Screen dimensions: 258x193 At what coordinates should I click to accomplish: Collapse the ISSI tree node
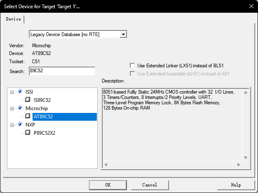[13, 92]
